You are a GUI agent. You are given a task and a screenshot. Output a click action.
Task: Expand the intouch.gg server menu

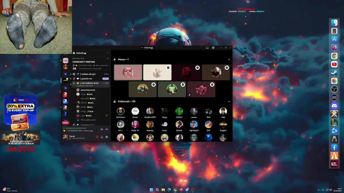[108, 53]
